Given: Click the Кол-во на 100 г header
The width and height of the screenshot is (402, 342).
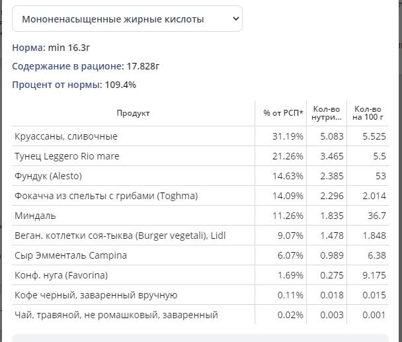Looking at the screenshot, I should [x=368, y=113].
